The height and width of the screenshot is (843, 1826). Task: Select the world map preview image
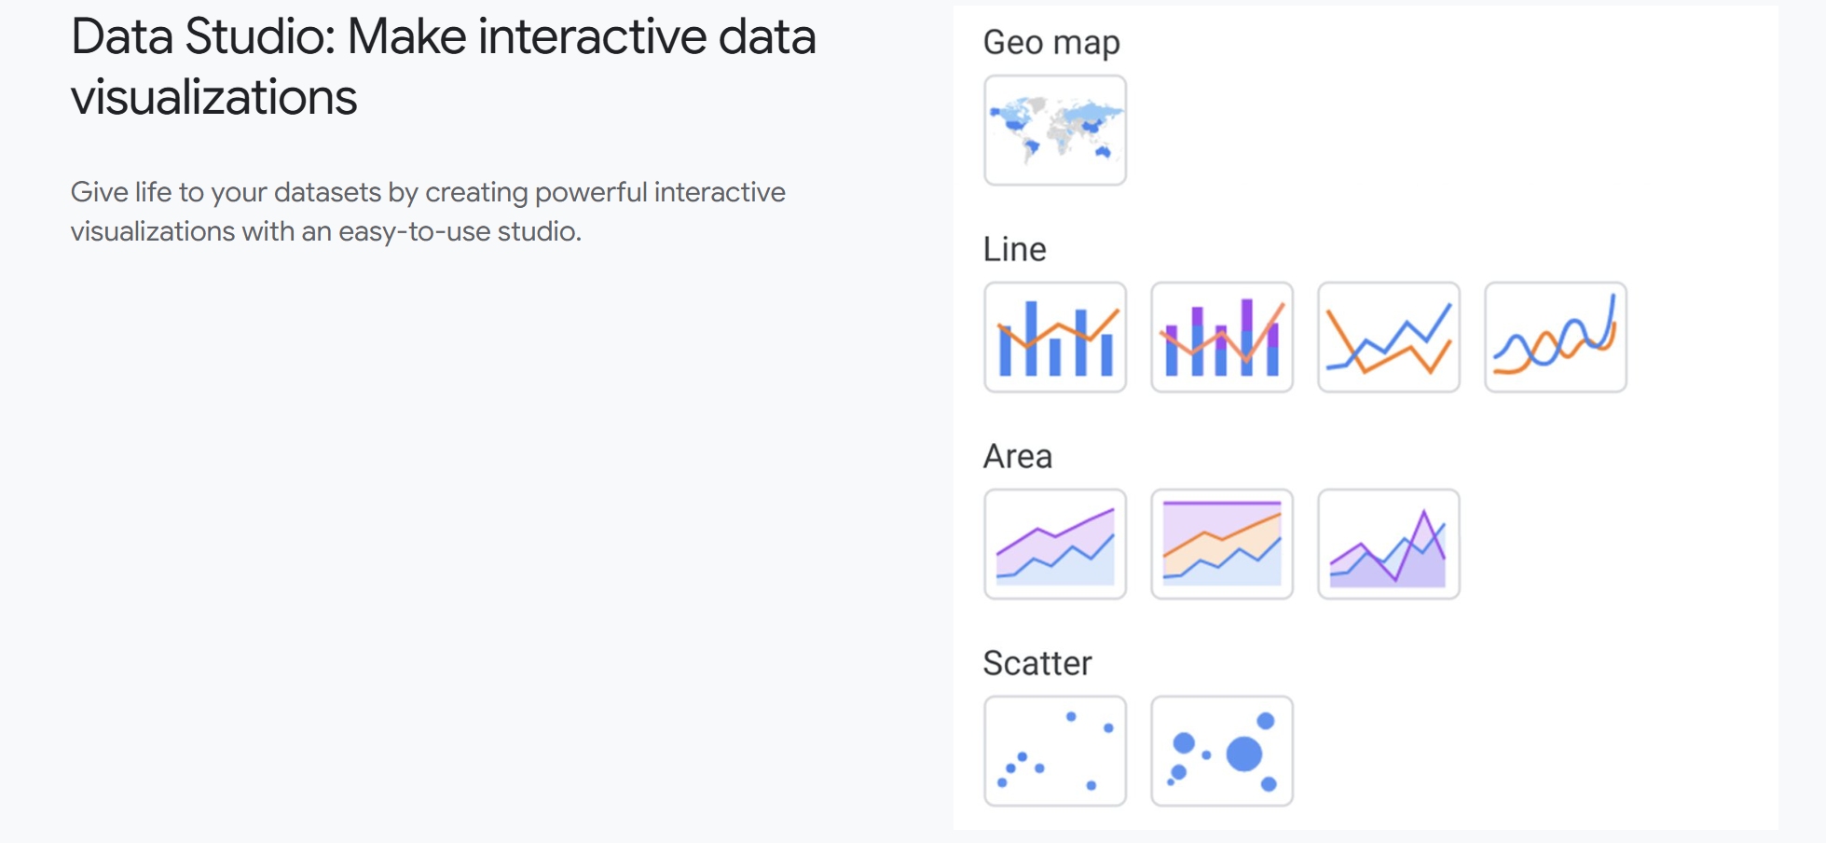pos(1054,131)
